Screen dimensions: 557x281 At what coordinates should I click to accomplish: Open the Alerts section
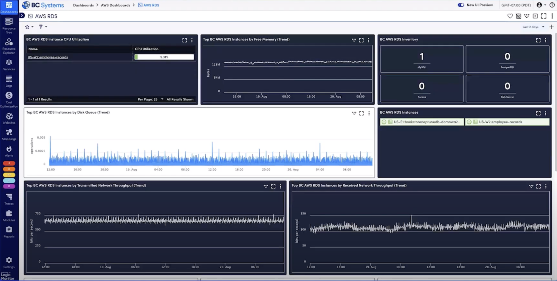tap(9, 151)
